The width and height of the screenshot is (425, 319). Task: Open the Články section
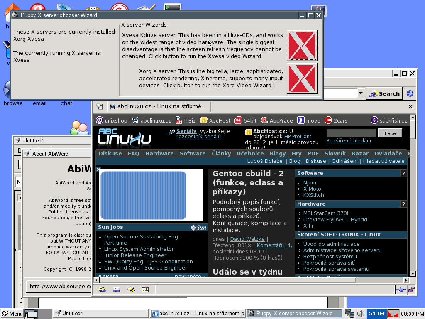pyautogui.click(x=221, y=154)
